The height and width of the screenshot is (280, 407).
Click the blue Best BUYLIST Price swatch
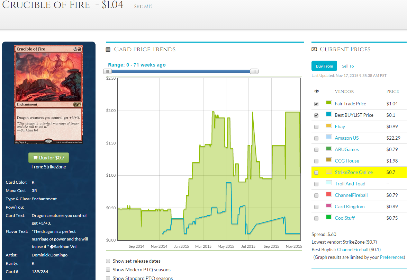point(329,114)
